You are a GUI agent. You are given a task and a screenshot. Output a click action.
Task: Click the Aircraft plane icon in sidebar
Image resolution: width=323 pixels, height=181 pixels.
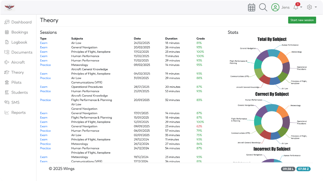[7, 62]
